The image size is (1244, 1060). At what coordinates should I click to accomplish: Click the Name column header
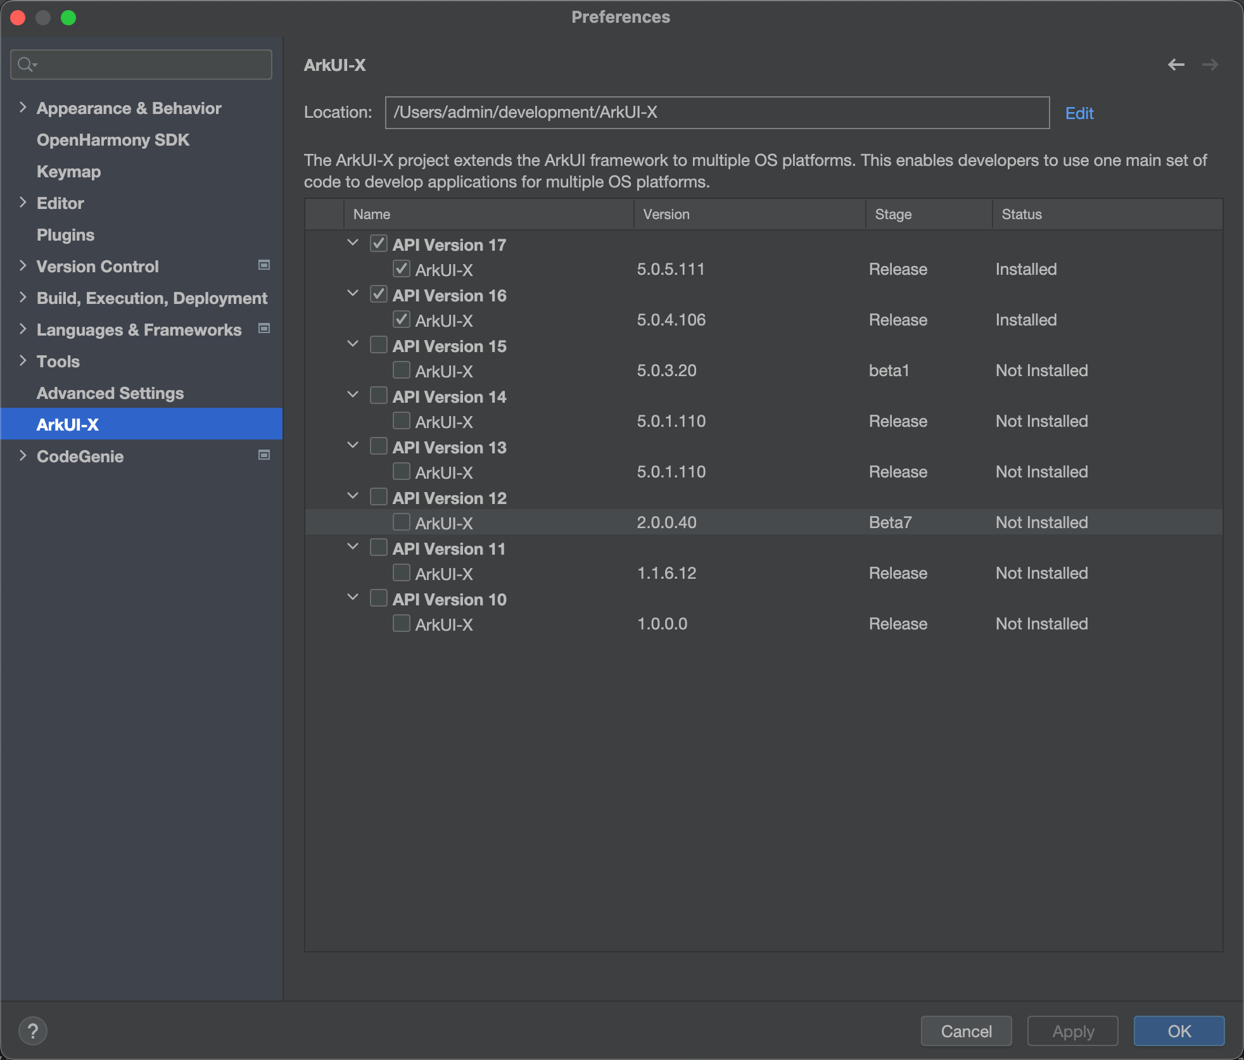(x=488, y=214)
